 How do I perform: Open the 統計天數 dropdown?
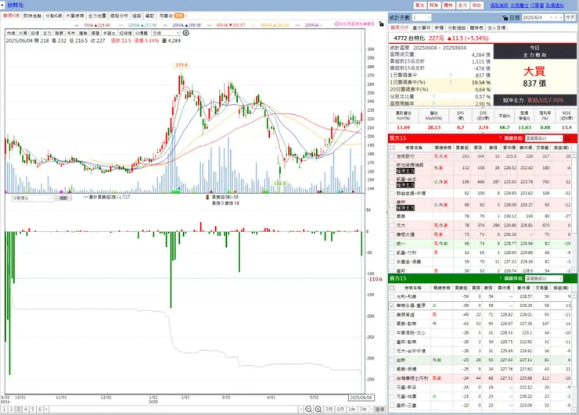click(x=421, y=17)
